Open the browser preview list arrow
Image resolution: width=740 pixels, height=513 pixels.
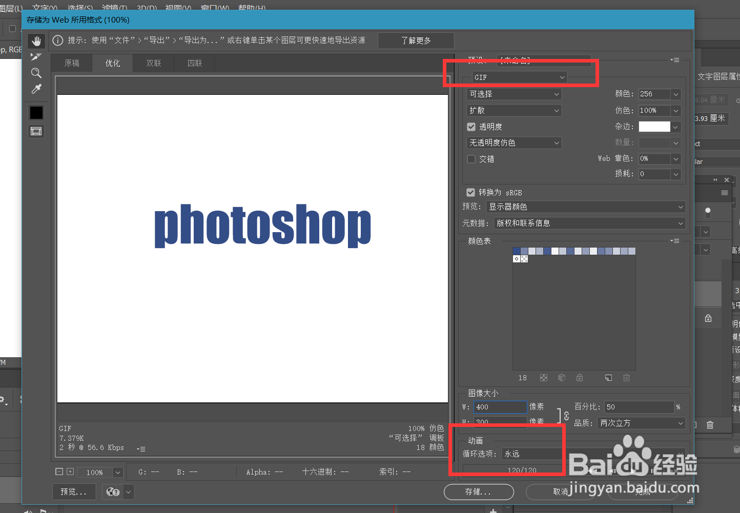(x=128, y=492)
